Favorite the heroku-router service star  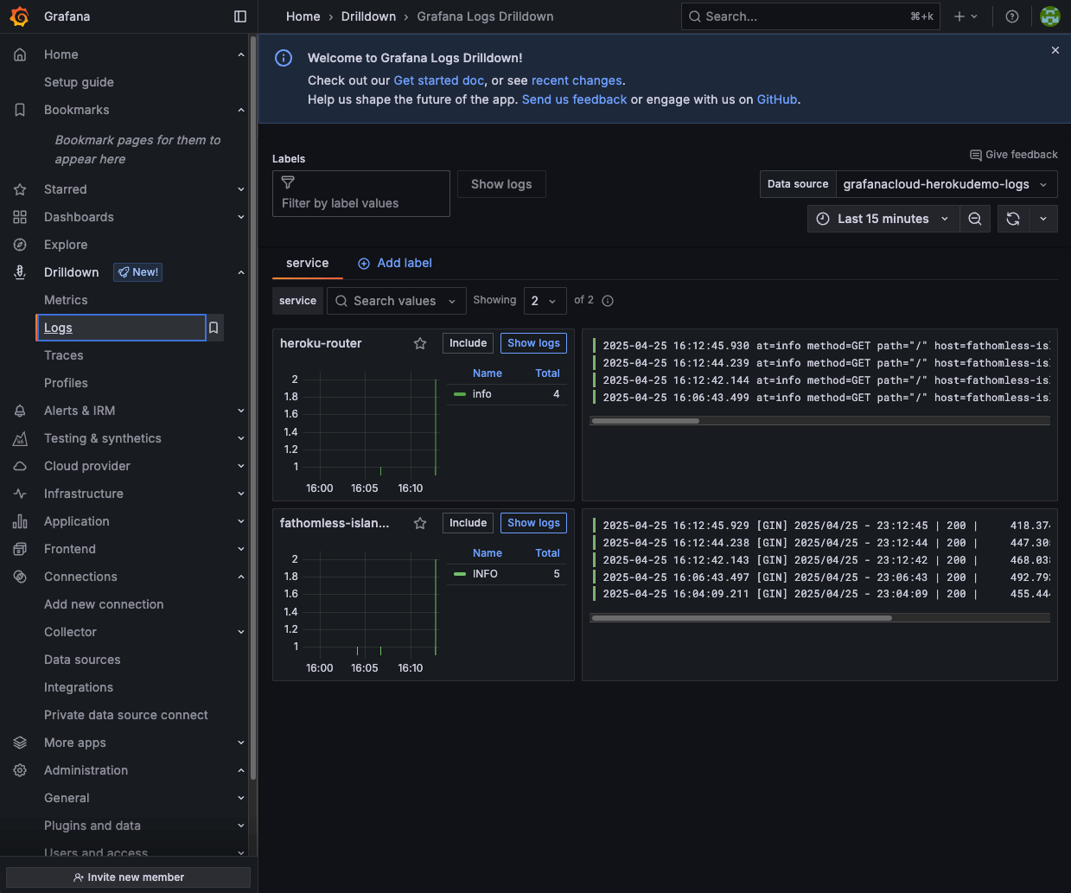coord(420,343)
